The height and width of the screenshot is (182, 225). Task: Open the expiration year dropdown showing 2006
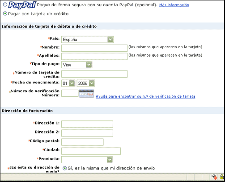point(86,83)
